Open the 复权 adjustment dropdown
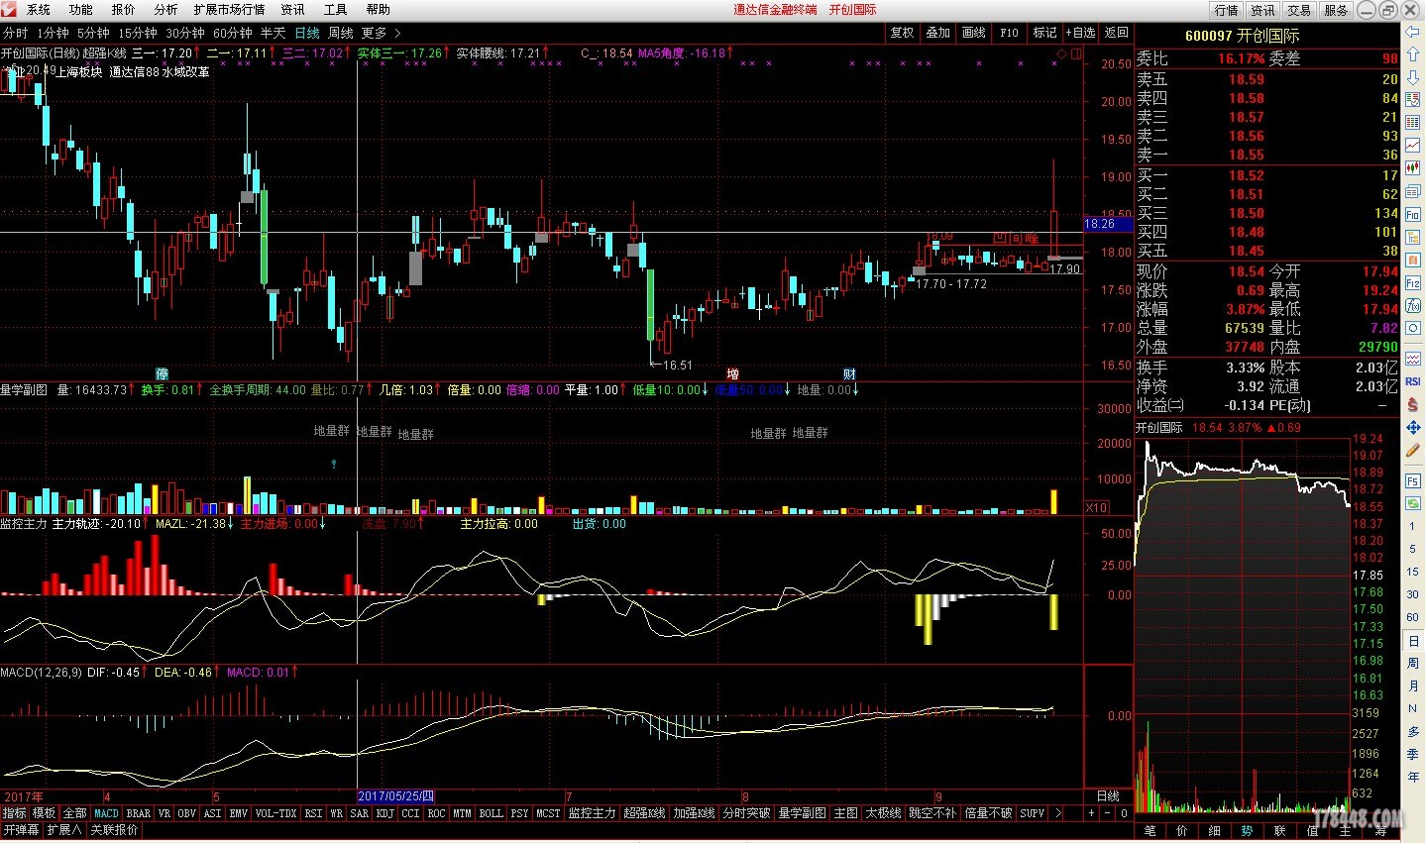The image size is (1425, 843). 902,33
